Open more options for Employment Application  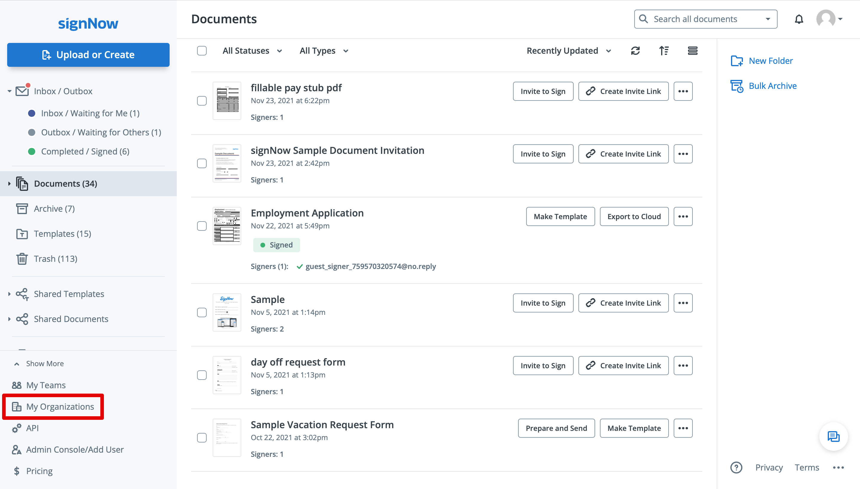683,217
